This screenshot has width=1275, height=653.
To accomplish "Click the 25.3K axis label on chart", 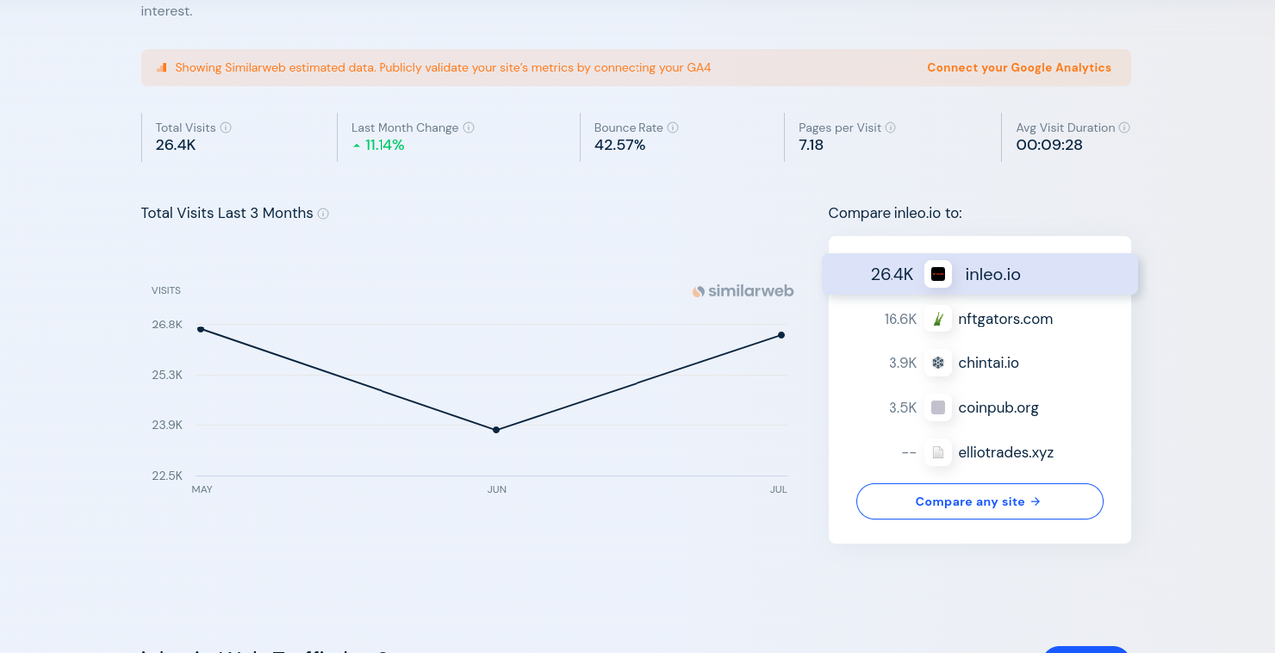I will coord(167,375).
